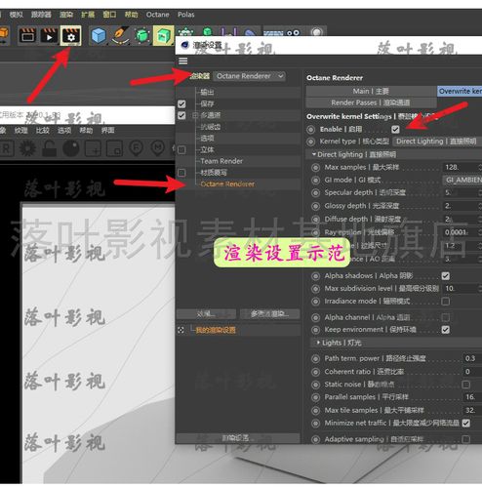Click the animation dot beside Kernel type

pos(311,142)
